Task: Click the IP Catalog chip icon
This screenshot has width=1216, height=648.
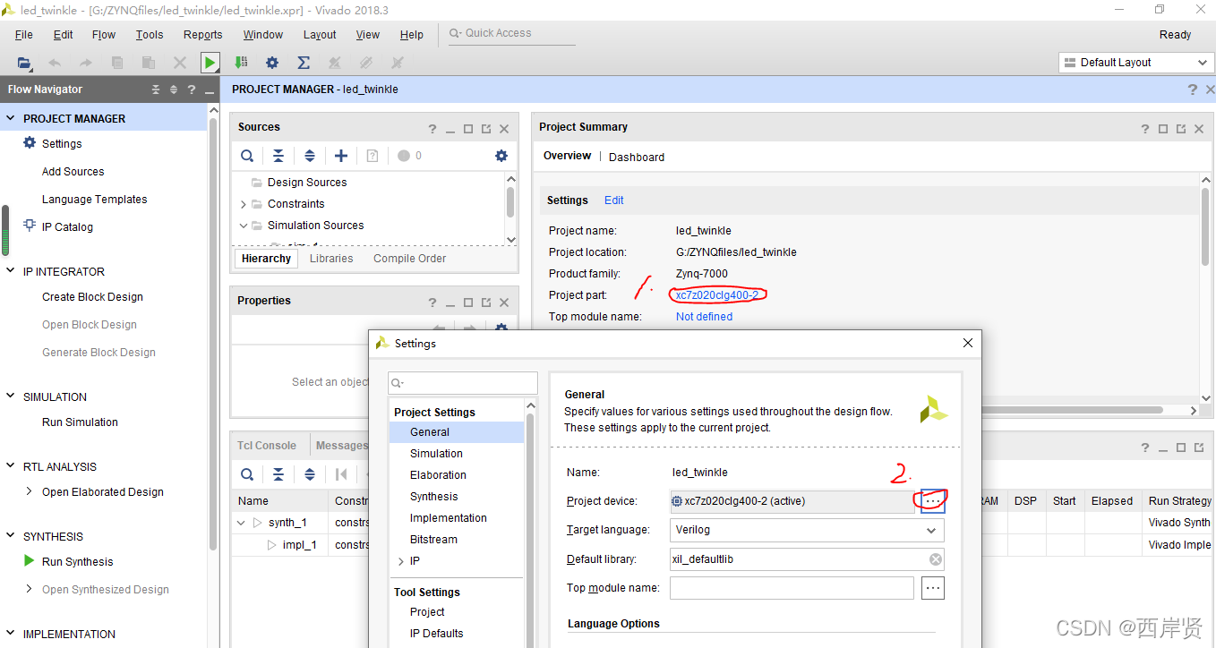Action: (30, 226)
